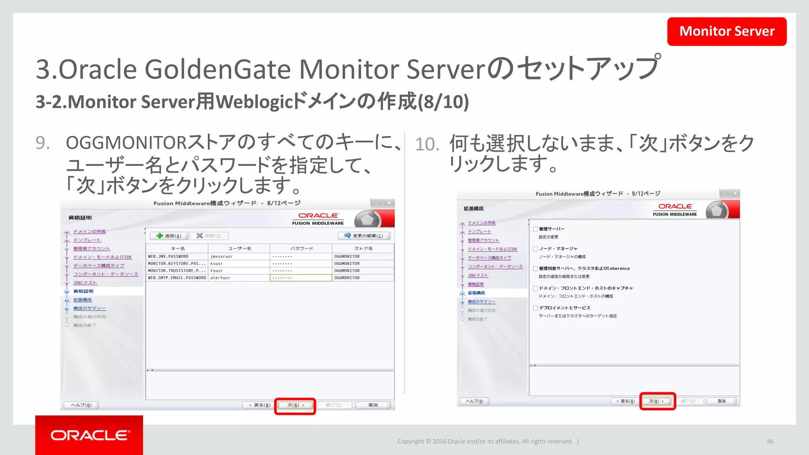Click the 変更の破棄(C) discard changes button
The height and width of the screenshot is (455, 809).
click(364, 236)
